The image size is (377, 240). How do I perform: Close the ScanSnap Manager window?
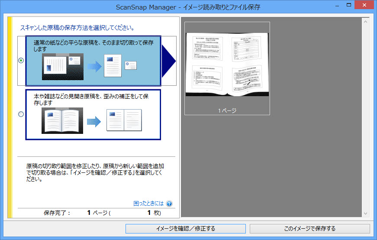point(364,5)
